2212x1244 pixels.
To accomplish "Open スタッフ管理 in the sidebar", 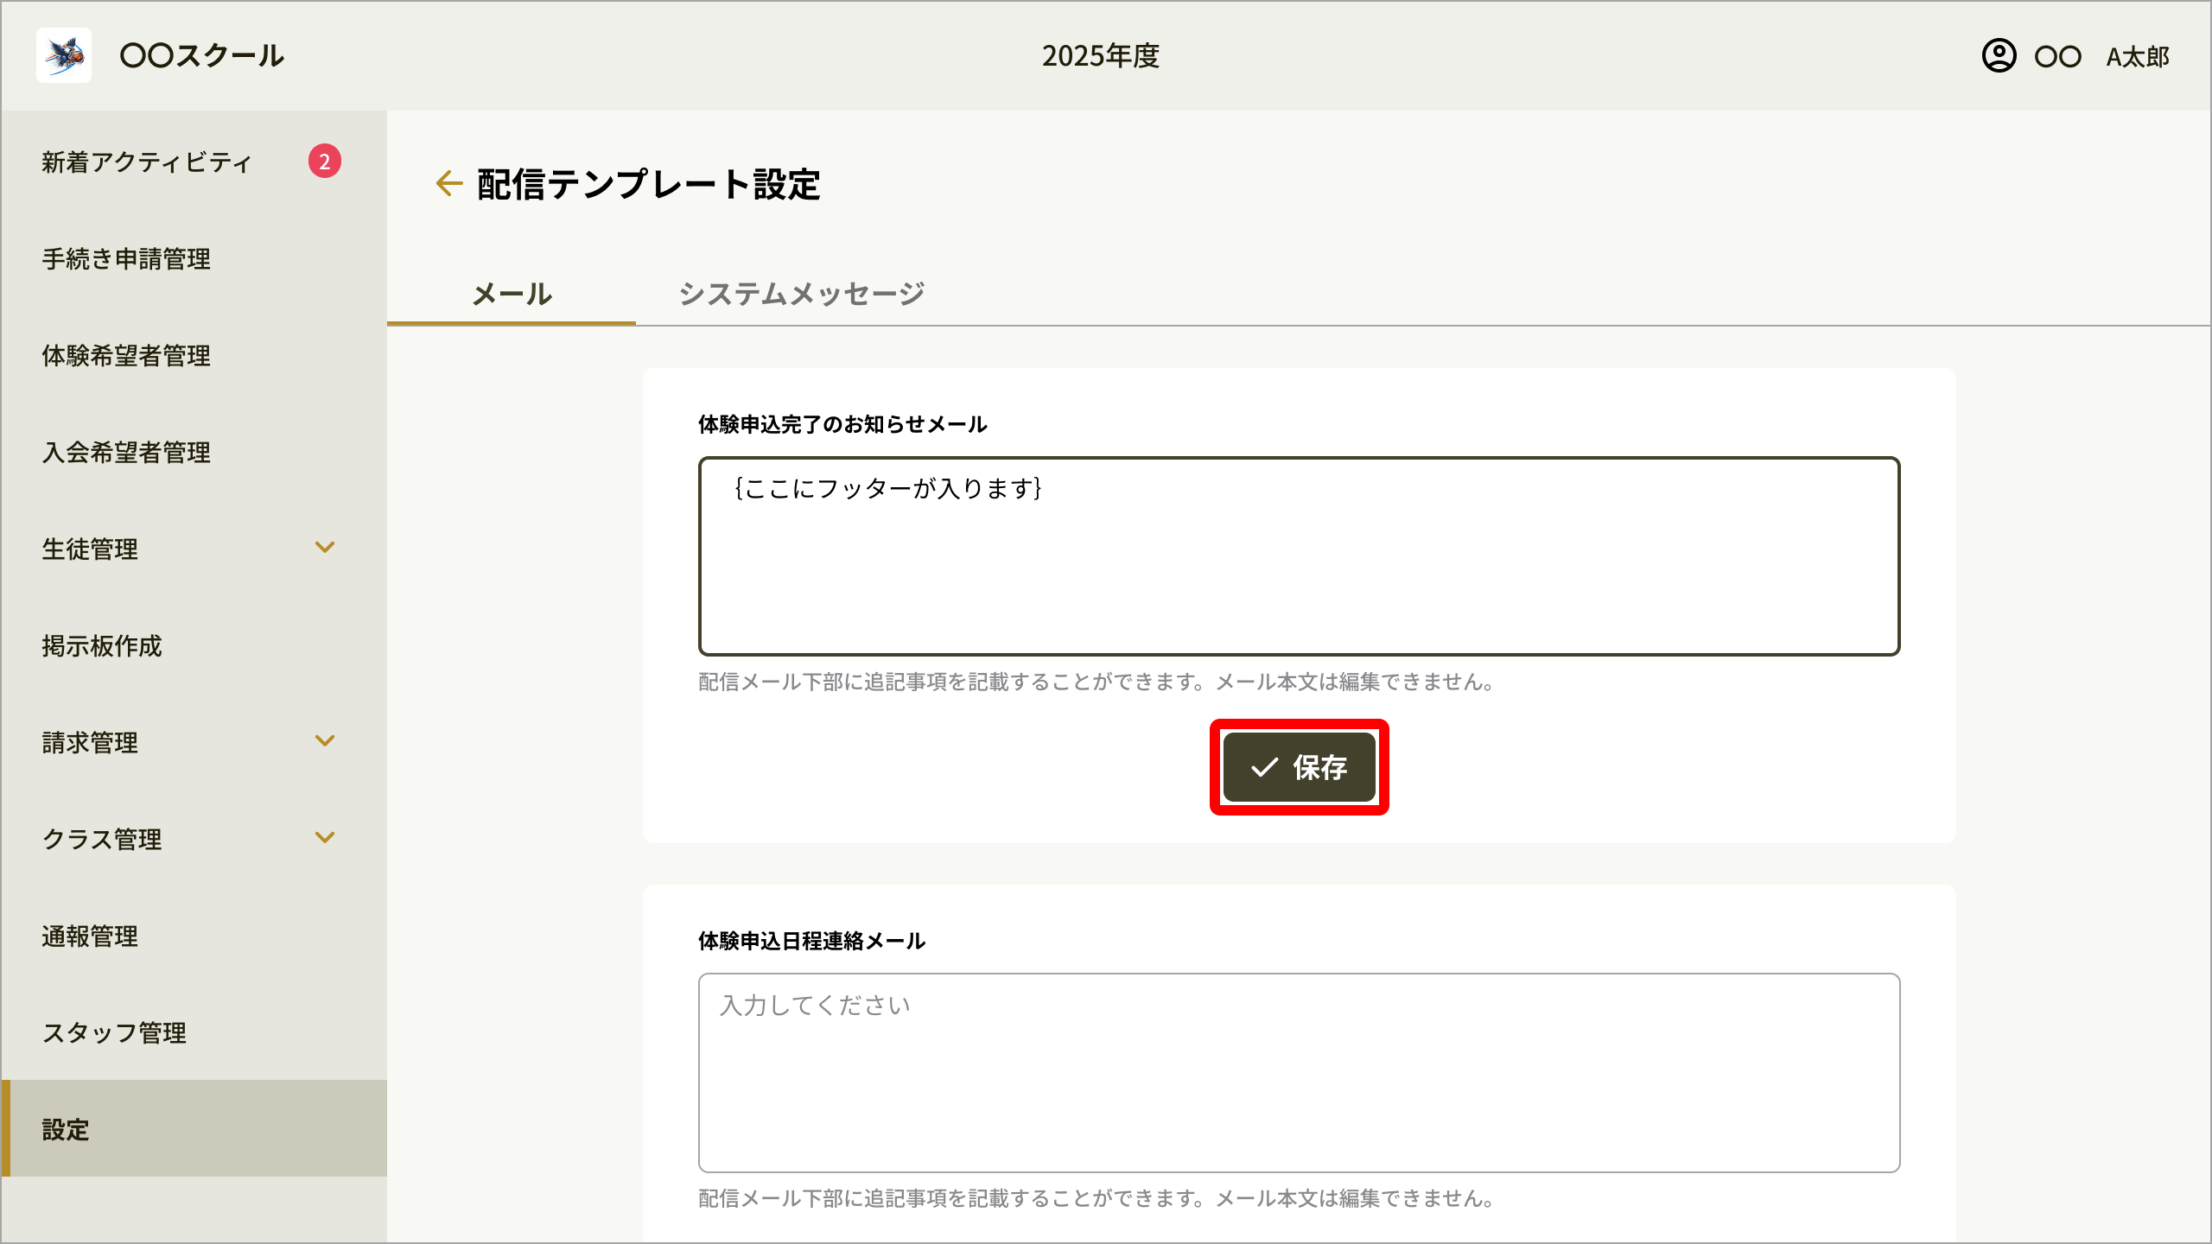I will 194,1031.
